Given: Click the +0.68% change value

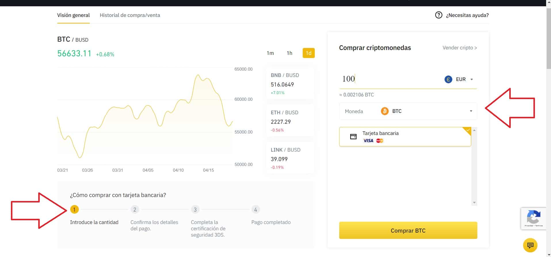Looking at the screenshot, I should click(x=105, y=54).
